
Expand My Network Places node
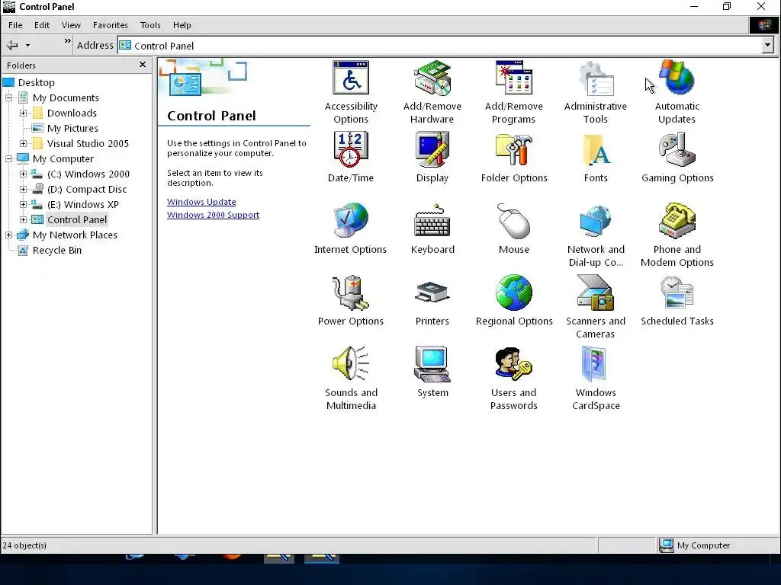pos(9,235)
